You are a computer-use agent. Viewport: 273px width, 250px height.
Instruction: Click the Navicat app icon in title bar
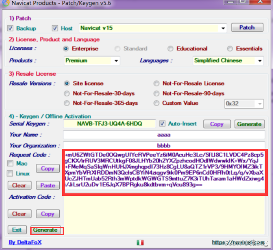tap(6, 3)
